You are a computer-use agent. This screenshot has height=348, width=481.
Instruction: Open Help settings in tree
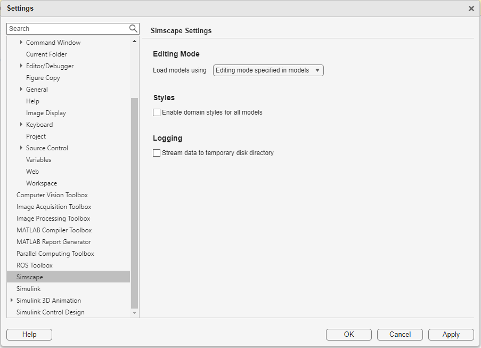coord(32,101)
